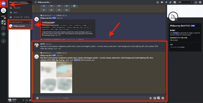Click the V4 variation button
Screen dimensions: 203x103
click(67, 10)
